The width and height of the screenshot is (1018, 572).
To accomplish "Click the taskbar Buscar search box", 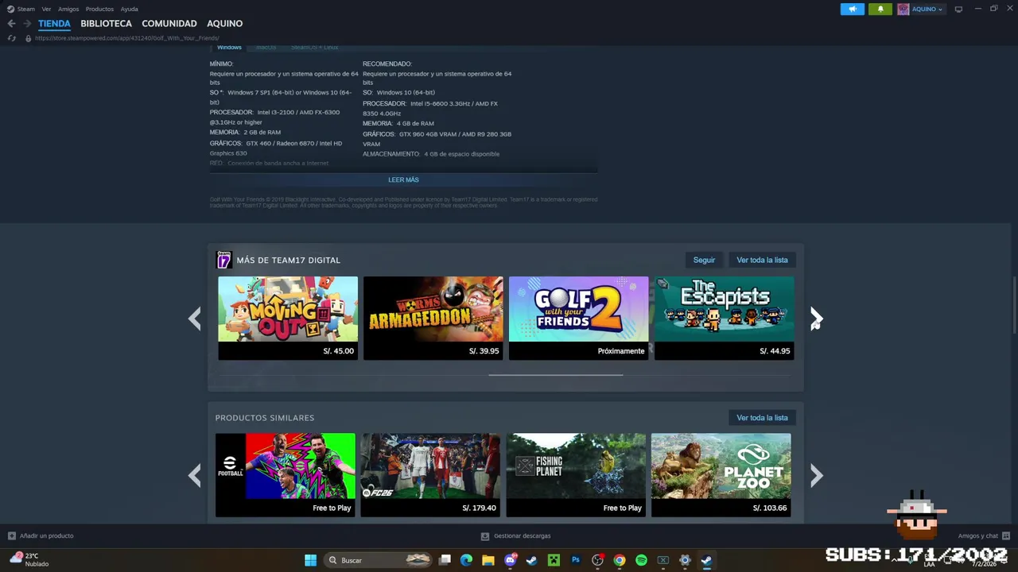I will coord(379,560).
